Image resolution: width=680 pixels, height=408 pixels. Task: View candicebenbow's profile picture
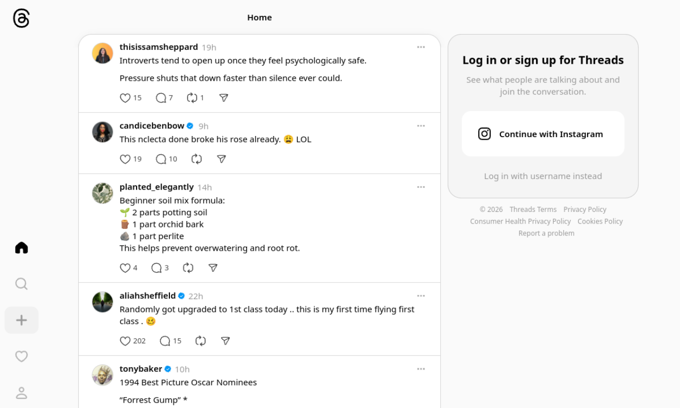[103, 132]
